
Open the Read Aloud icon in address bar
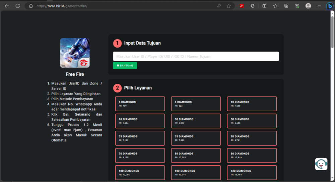click(219, 6)
